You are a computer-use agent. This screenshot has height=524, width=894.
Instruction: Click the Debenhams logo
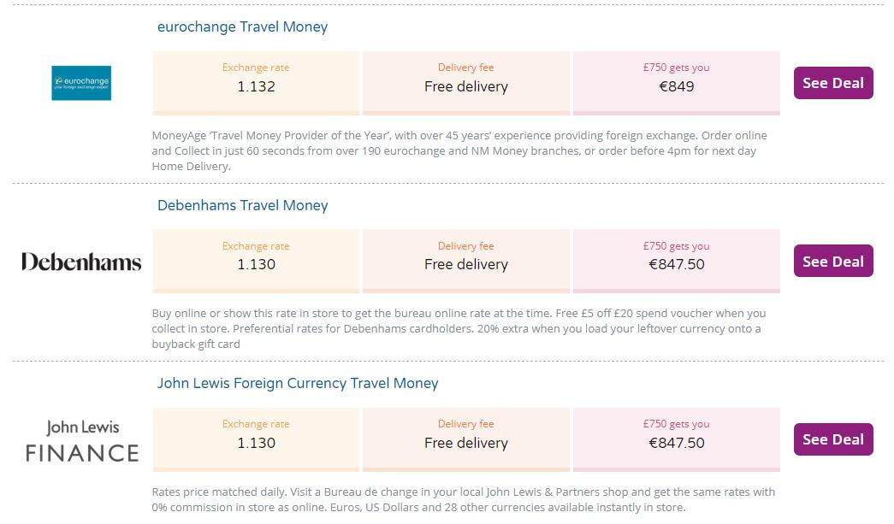(81, 262)
